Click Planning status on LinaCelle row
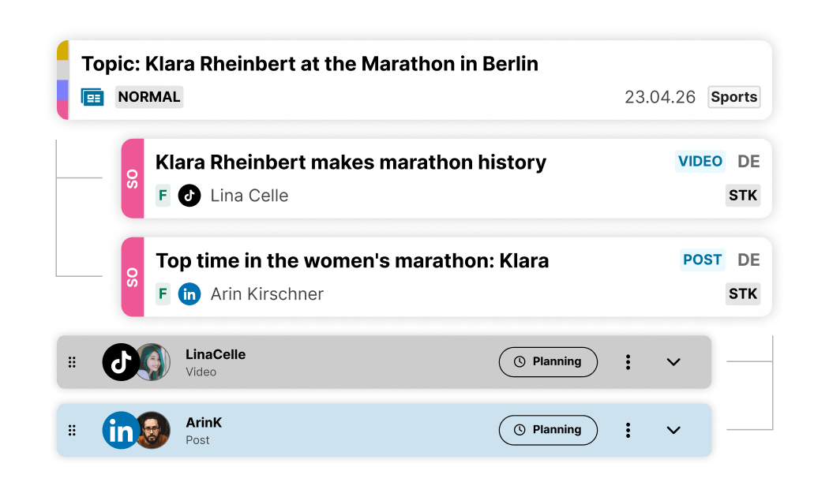 pos(548,362)
